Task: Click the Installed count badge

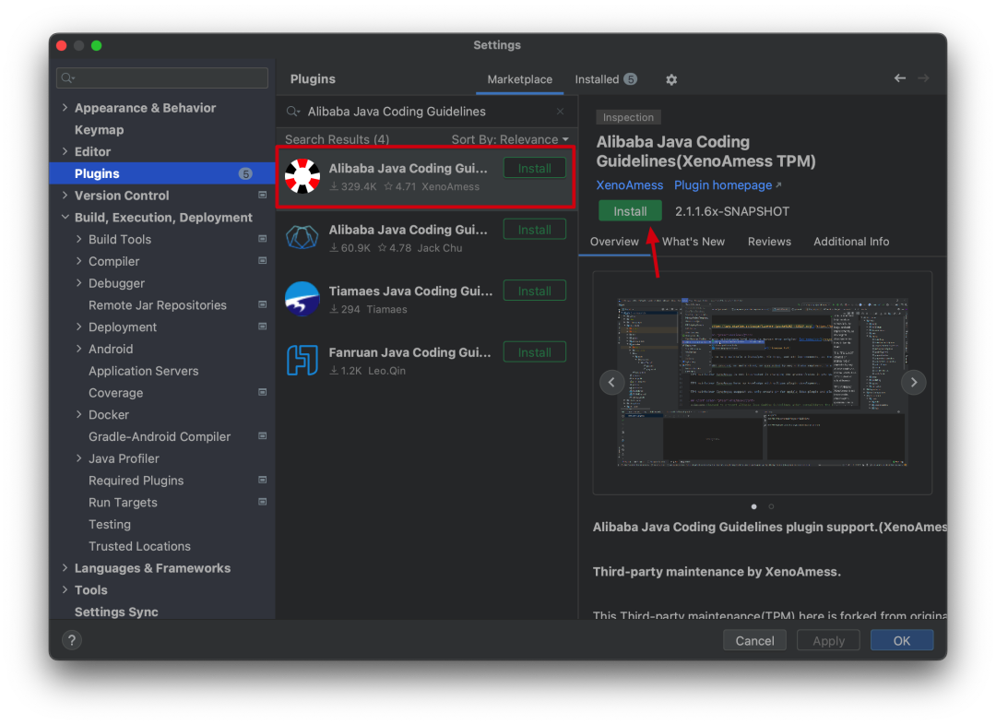Action: pos(630,78)
